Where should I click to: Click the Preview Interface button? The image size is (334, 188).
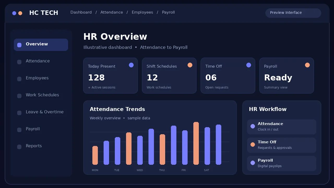(x=293, y=13)
